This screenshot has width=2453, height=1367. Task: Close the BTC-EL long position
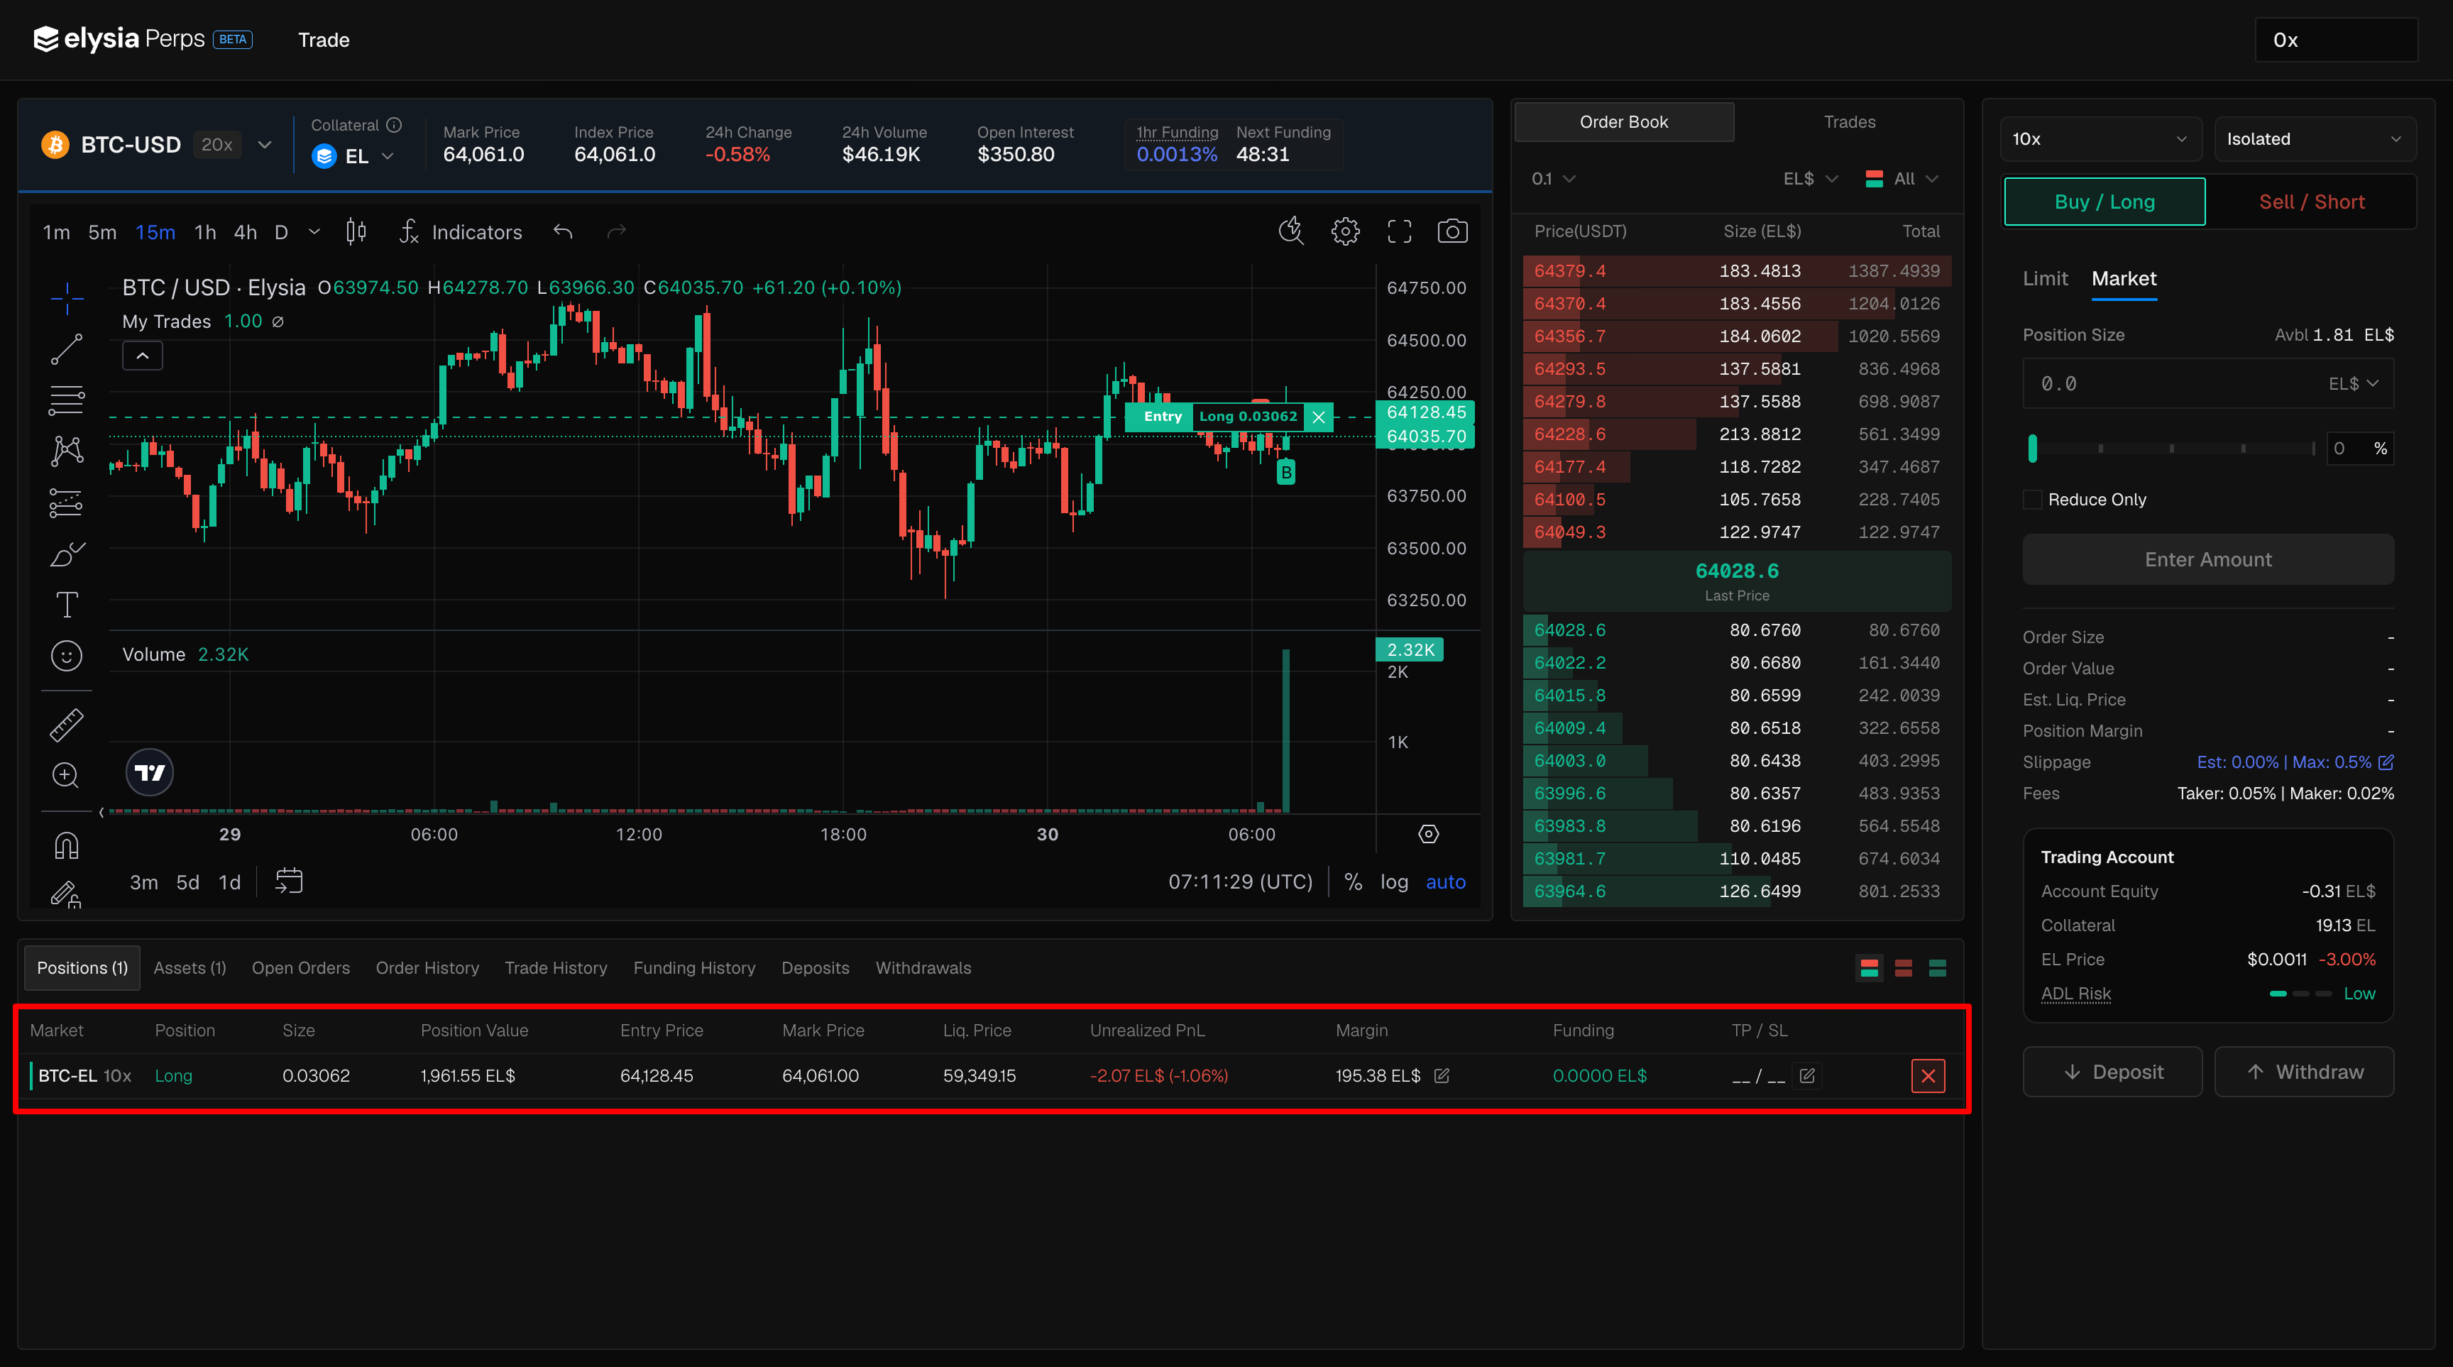coord(1928,1076)
